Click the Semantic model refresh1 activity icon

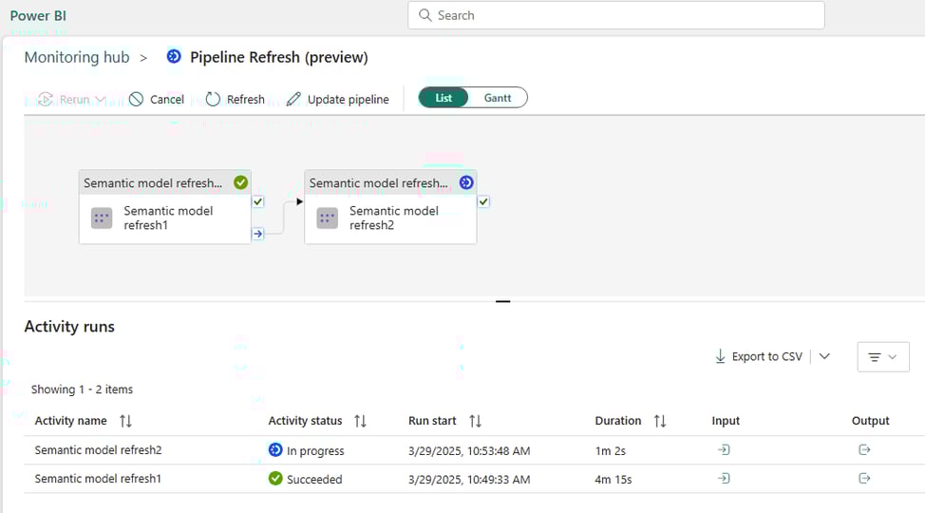[102, 218]
